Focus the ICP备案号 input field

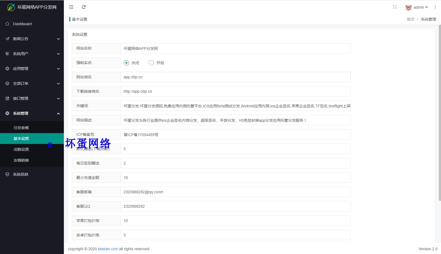click(236, 134)
